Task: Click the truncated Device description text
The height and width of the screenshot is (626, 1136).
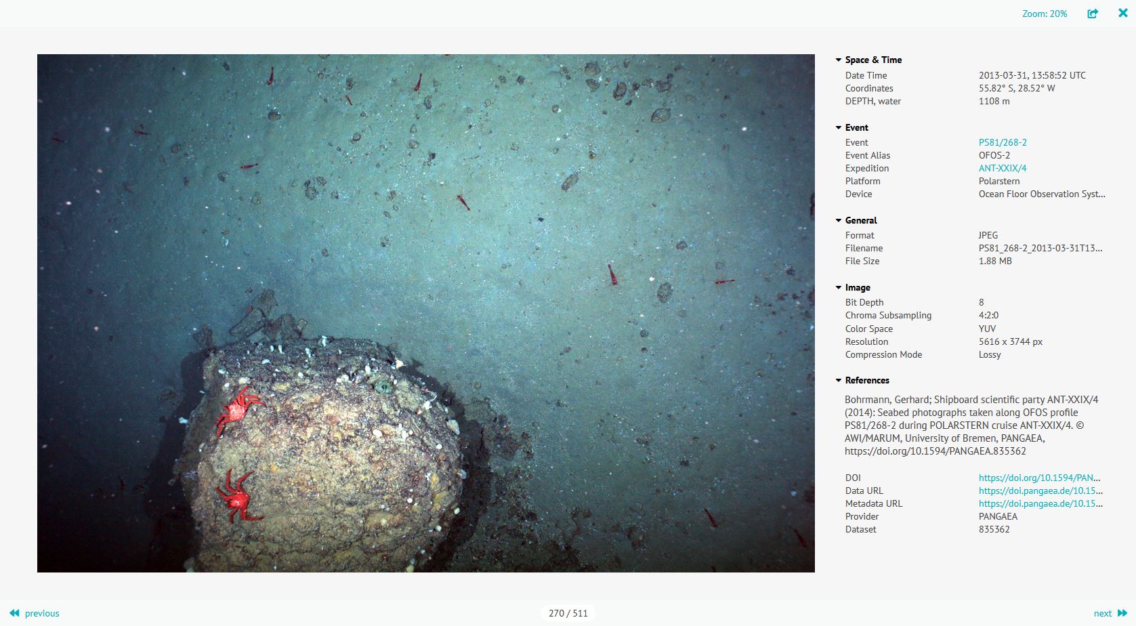Action: point(1041,194)
